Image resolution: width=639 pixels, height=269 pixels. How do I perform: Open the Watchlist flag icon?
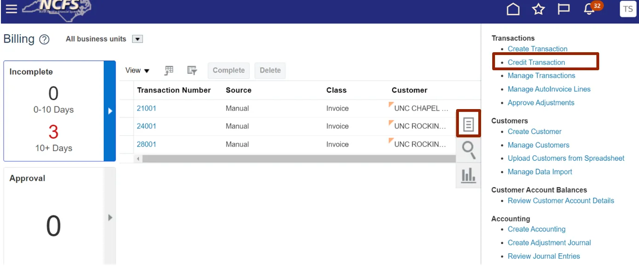coord(564,9)
